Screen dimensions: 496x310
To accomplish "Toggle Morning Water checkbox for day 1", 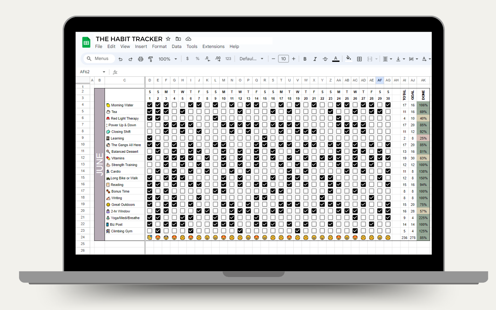I will pos(150,105).
